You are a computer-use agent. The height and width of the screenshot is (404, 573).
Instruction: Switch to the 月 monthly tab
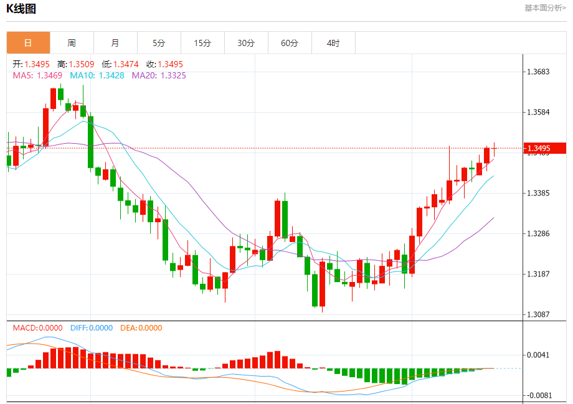point(115,43)
